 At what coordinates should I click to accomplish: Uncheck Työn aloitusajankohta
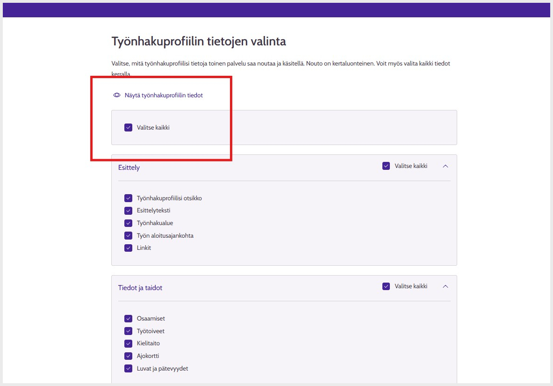click(x=129, y=235)
